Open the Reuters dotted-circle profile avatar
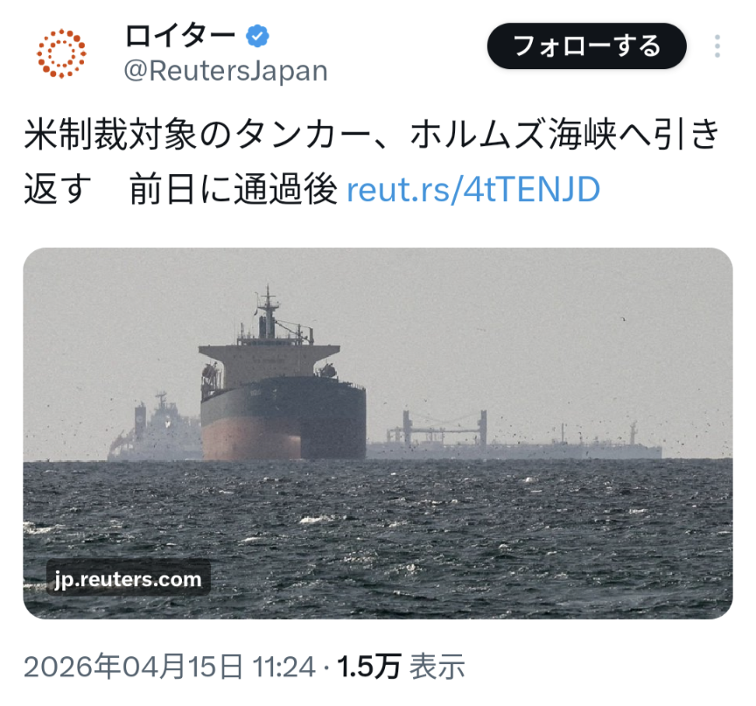 tap(61, 53)
